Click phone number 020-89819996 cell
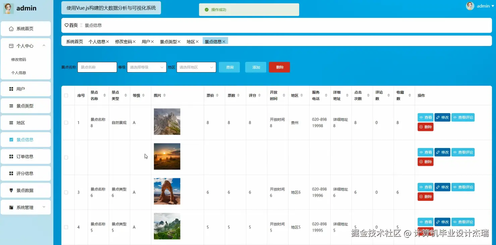496x245 pixels. [319, 192]
